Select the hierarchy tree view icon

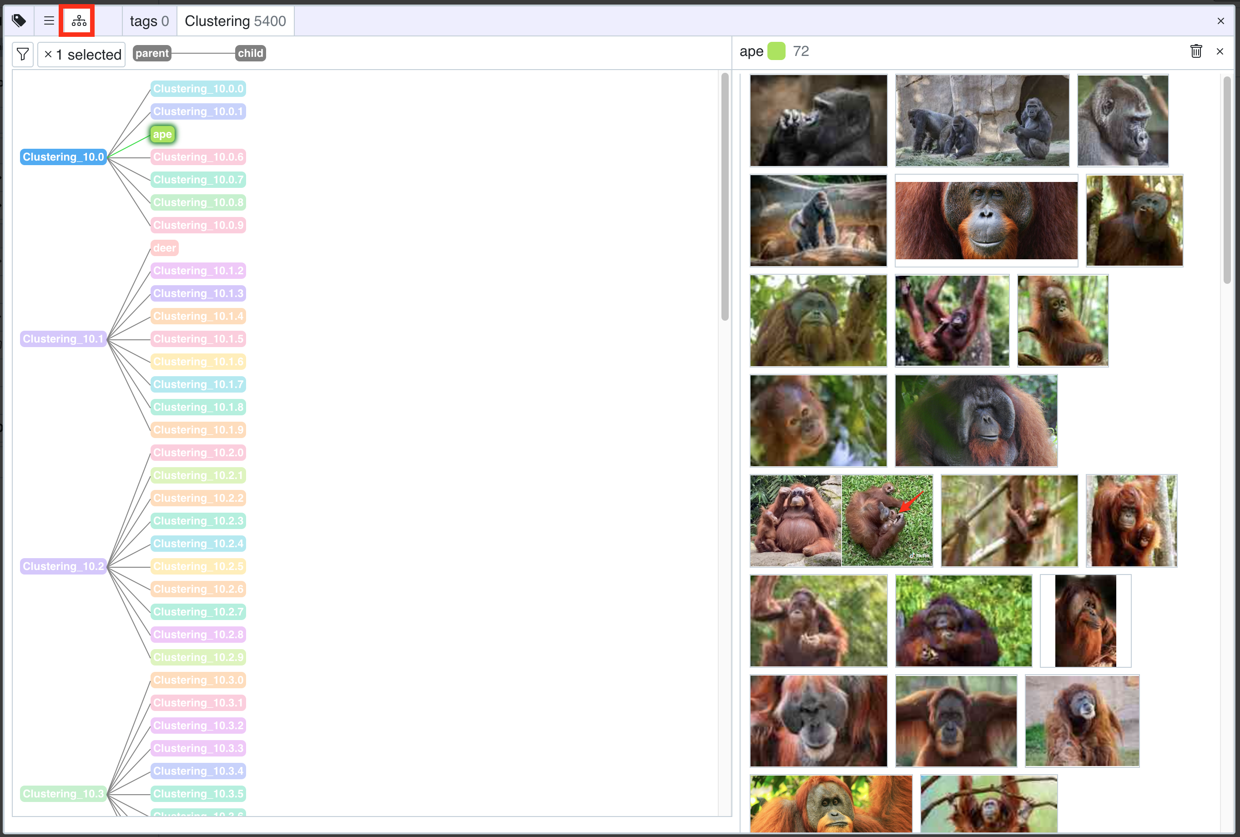click(78, 21)
